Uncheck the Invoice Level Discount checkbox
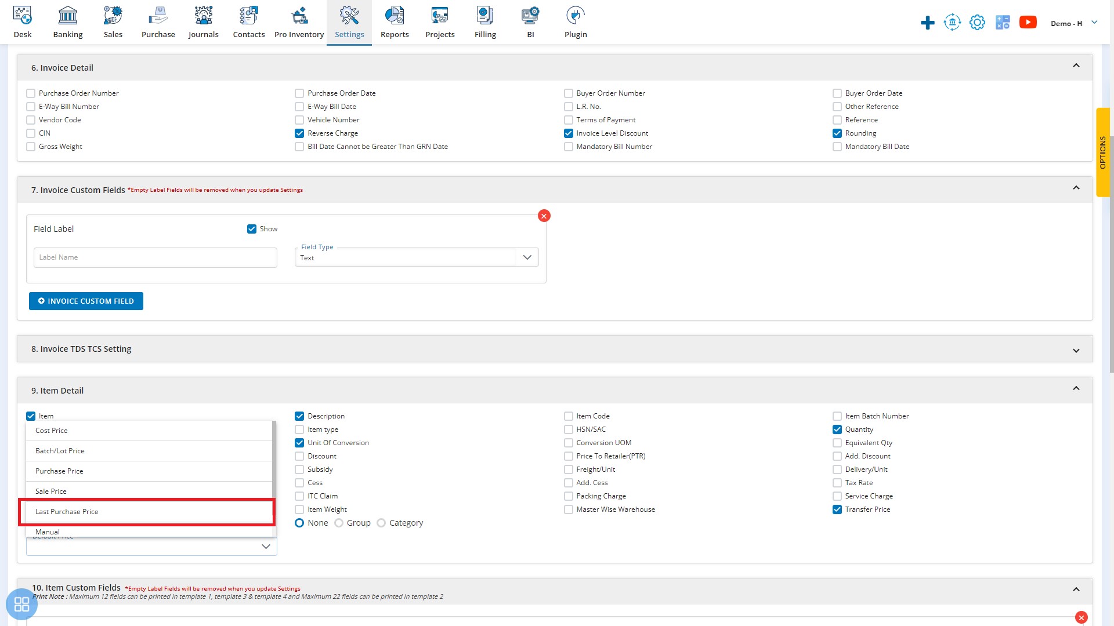The height and width of the screenshot is (626, 1114). (569, 133)
